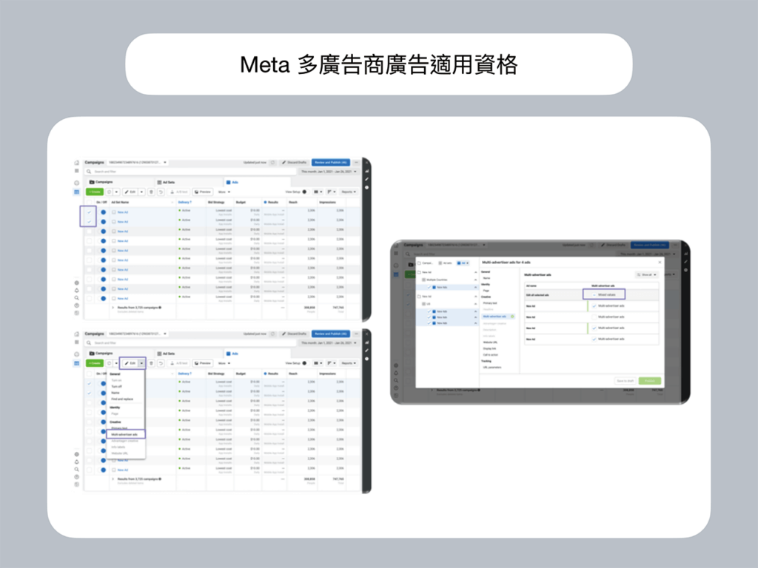The height and width of the screenshot is (568, 758).
Task: Toggle View Setup switch in upper screenshot
Action: click(x=304, y=192)
